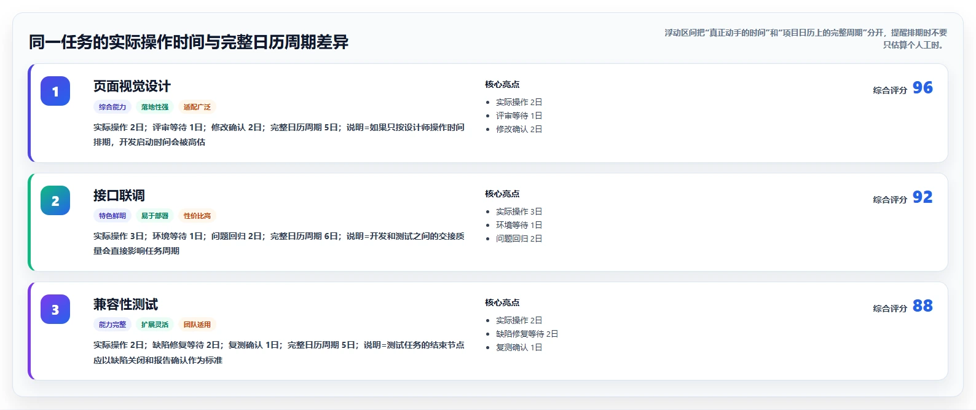Click the score 88 value

tap(923, 306)
